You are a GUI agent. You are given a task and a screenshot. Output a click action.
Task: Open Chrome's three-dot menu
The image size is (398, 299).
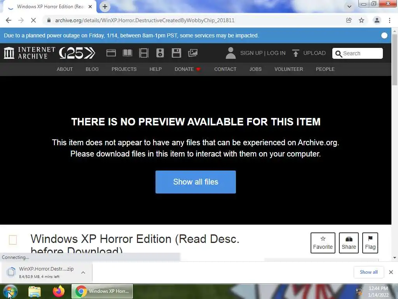pos(389,20)
